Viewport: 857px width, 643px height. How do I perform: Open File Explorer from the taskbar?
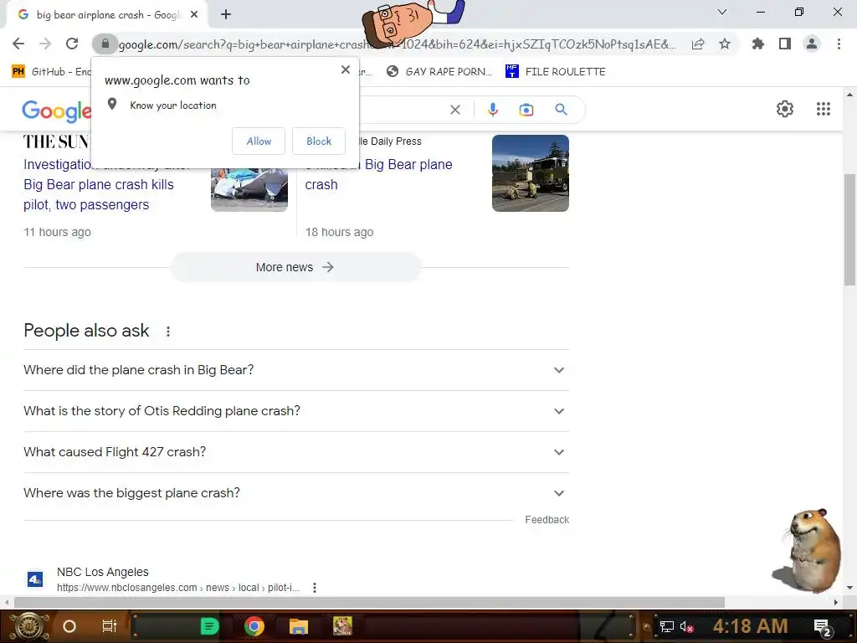[299, 626]
